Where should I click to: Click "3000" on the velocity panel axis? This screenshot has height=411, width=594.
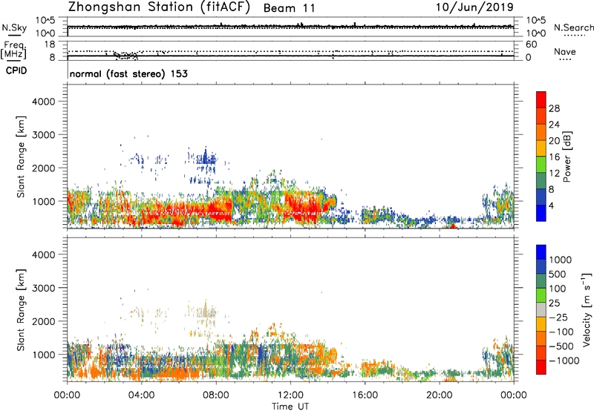(44, 288)
